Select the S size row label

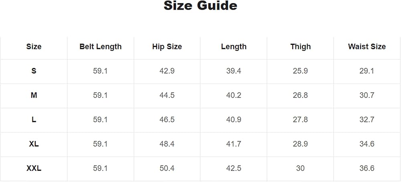[34, 71]
